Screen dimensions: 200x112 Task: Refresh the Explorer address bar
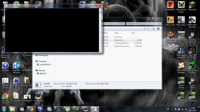123,24
